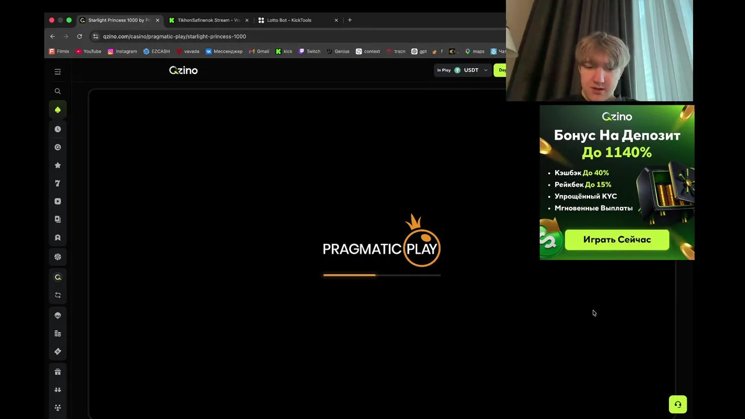
Task: Click the Qzino originals circle icon
Action: pos(58,147)
